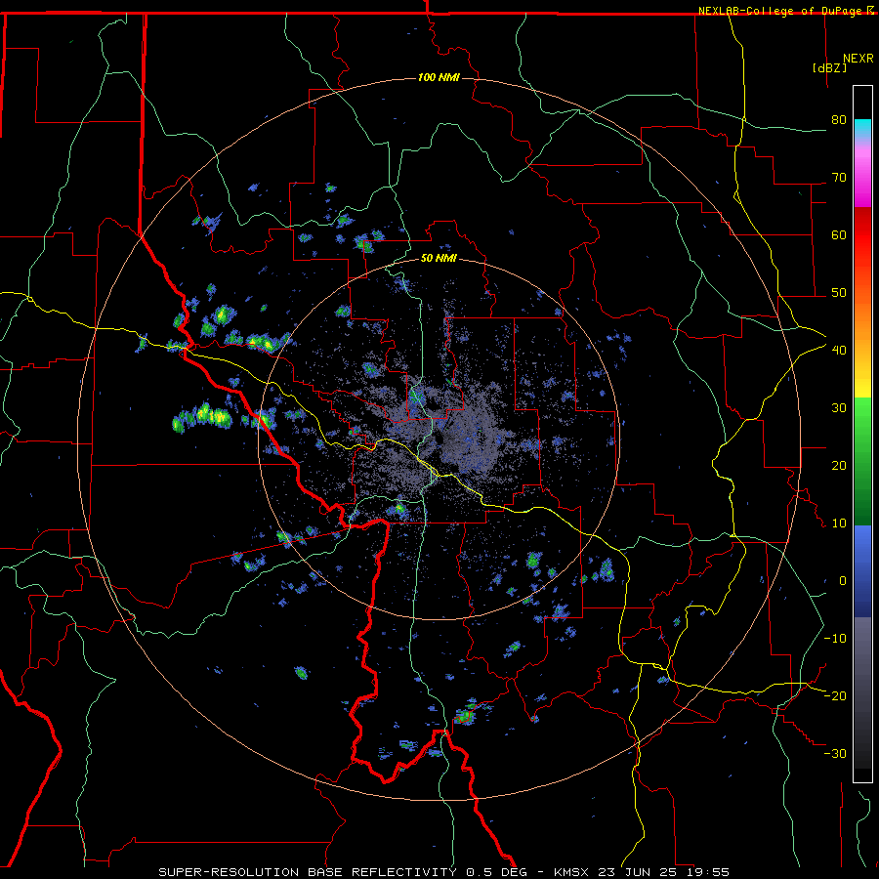Click the 80 value on dBZ scale

coord(839,120)
